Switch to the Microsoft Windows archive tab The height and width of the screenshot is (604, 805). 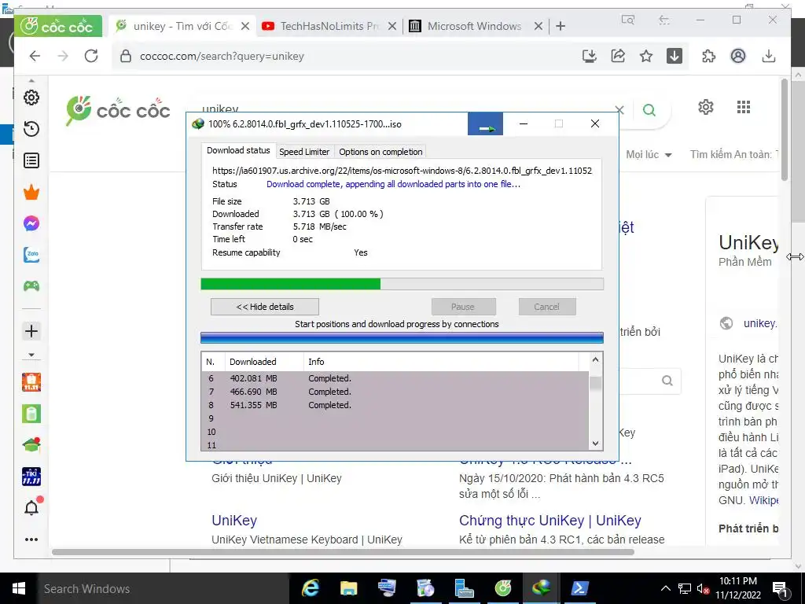(x=474, y=26)
